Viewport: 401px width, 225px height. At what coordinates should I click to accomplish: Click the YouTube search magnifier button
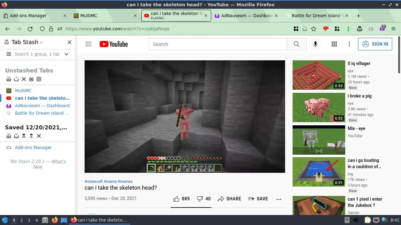[x=296, y=44]
